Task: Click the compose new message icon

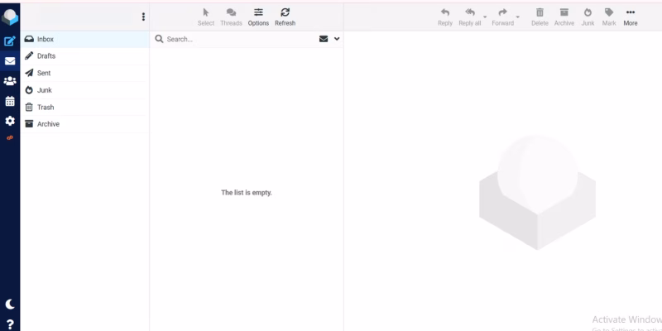Action: pos(10,40)
